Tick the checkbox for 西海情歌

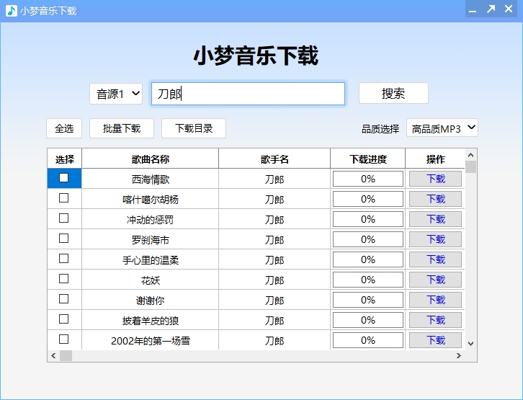[64, 178]
